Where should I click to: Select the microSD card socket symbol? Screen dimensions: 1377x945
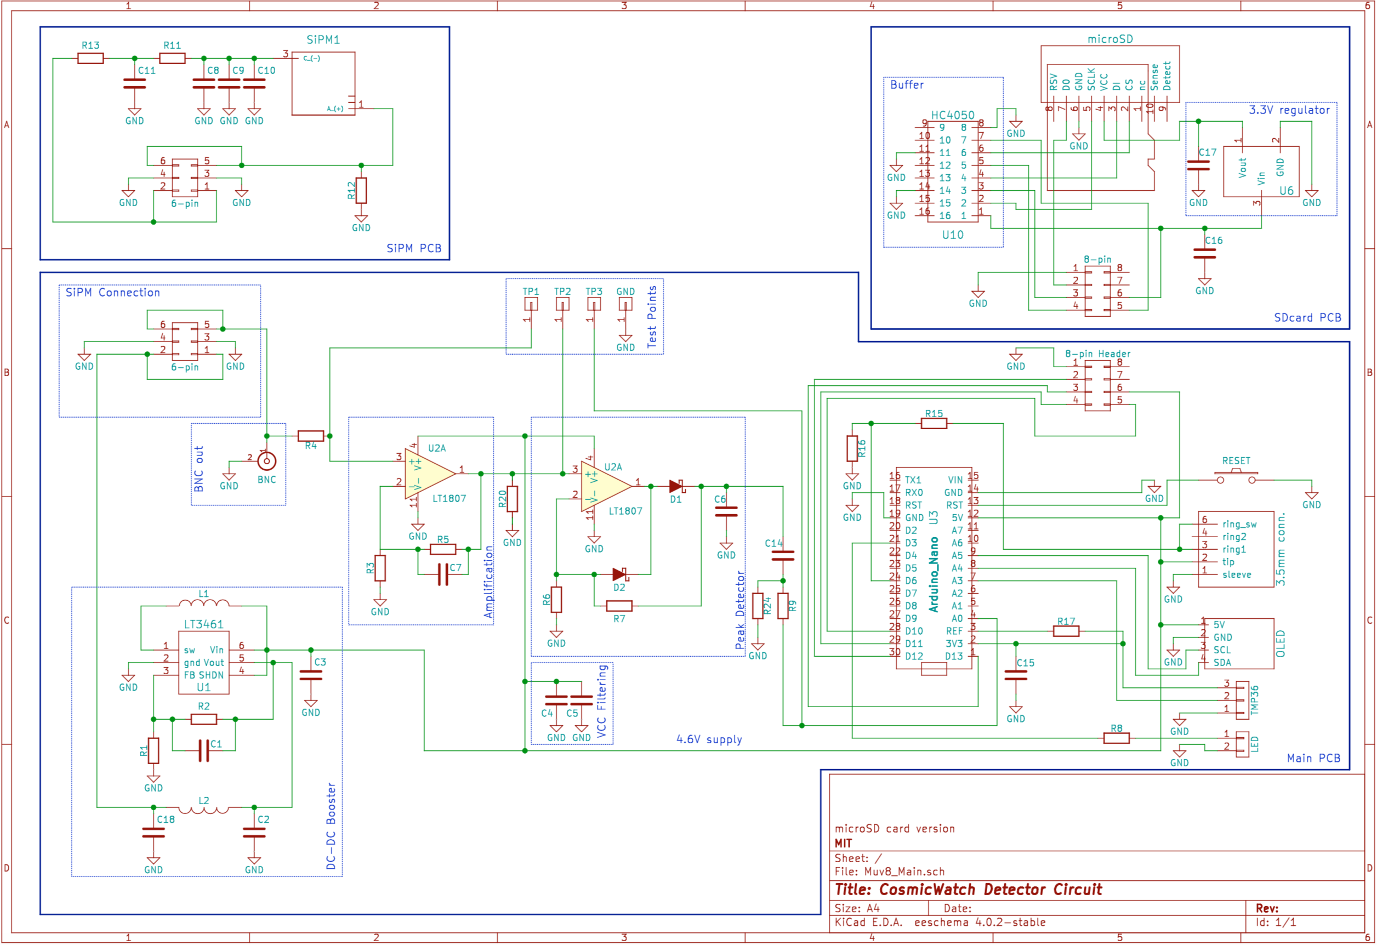[x=1111, y=74]
